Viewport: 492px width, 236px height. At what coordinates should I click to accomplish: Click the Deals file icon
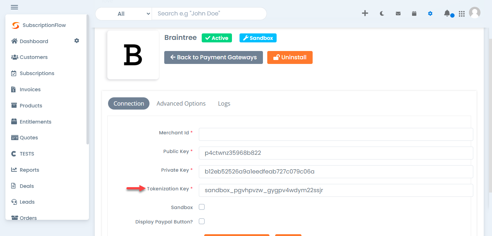(14, 186)
